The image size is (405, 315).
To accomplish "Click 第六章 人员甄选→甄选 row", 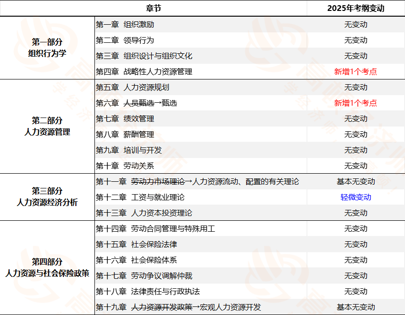I will pyautogui.click(x=250, y=103).
